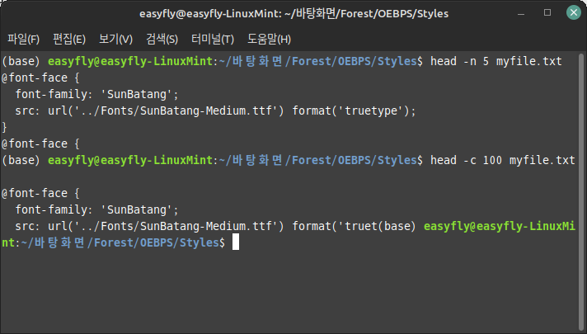Open the 검색(S) menu
The image size is (587, 334).
[x=162, y=39]
